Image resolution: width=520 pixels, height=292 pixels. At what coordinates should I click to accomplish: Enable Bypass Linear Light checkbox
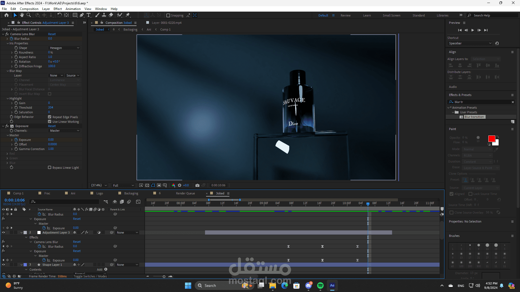(x=50, y=167)
